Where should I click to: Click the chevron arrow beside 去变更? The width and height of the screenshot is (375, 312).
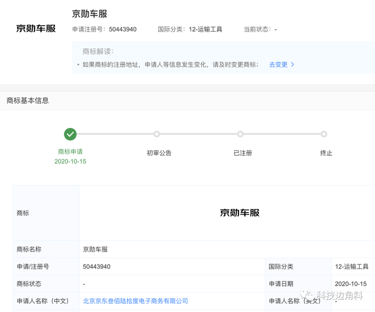pyautogui.click(x=292, y=64)
